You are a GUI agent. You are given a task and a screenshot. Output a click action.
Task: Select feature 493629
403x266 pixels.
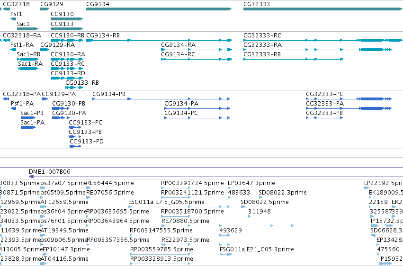coord(225,235)
